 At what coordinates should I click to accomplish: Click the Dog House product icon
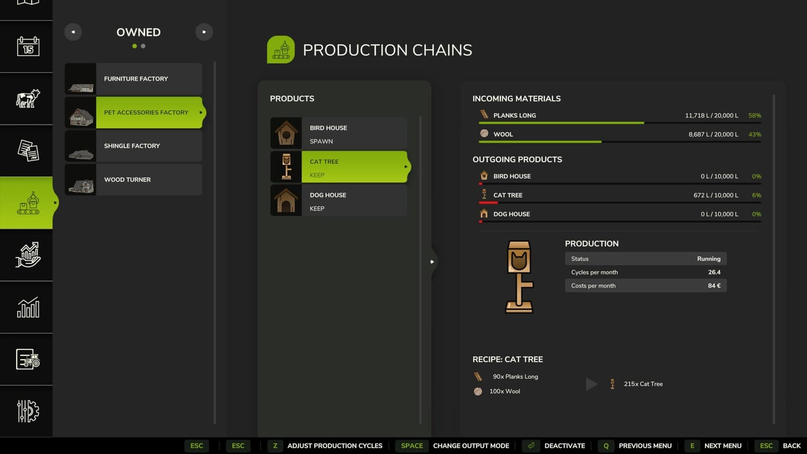pos(286,200)
